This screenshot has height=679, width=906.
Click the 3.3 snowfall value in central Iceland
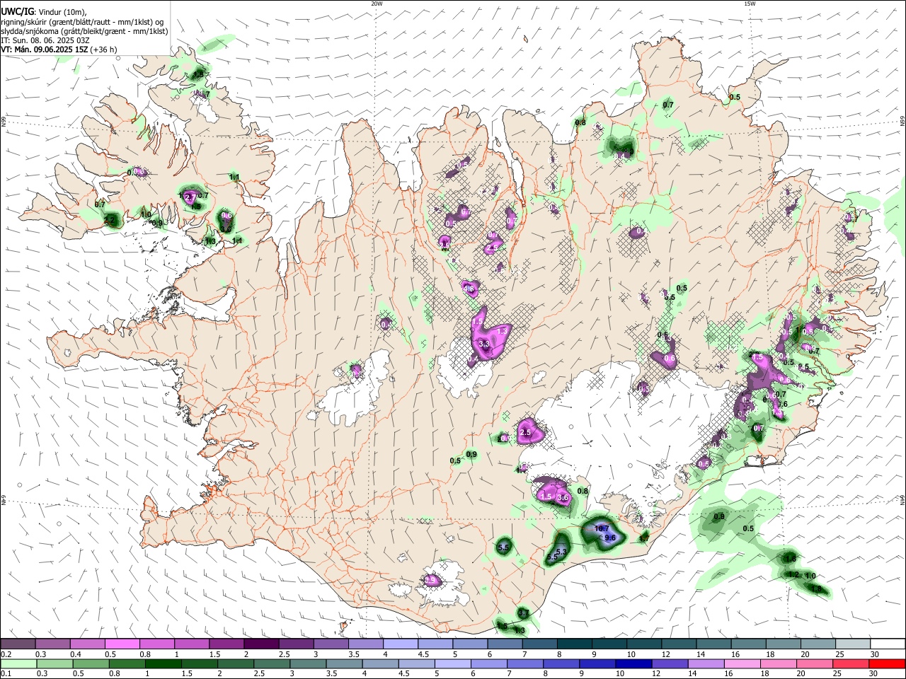484,344
